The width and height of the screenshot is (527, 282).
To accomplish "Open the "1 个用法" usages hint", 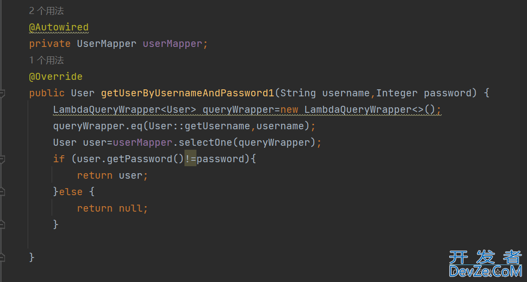I will coord(46,60).
